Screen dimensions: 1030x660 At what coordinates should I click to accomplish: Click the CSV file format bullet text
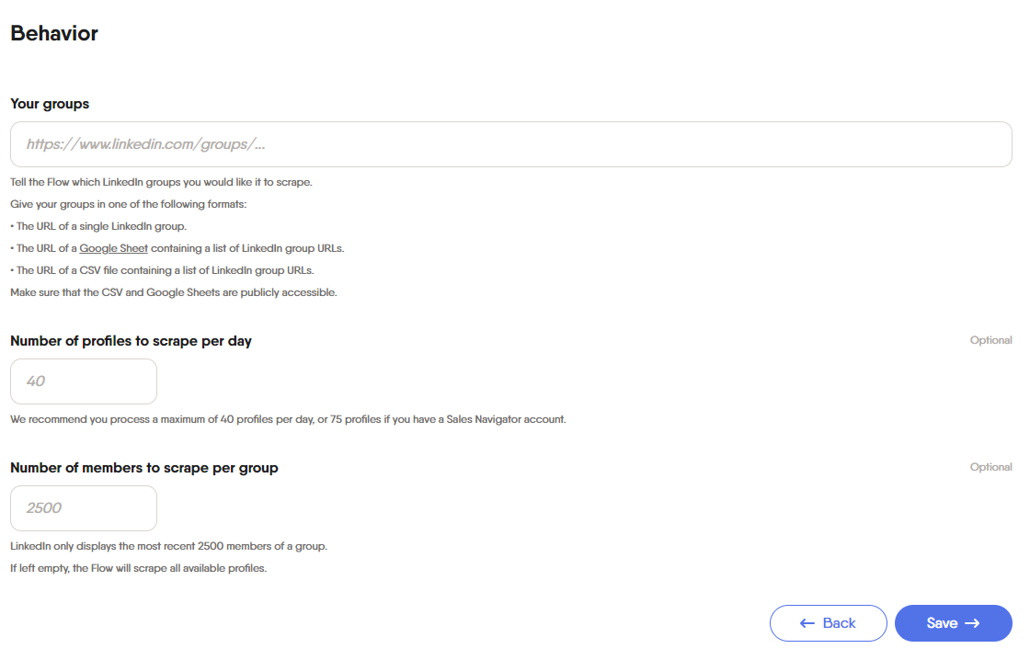162,270
